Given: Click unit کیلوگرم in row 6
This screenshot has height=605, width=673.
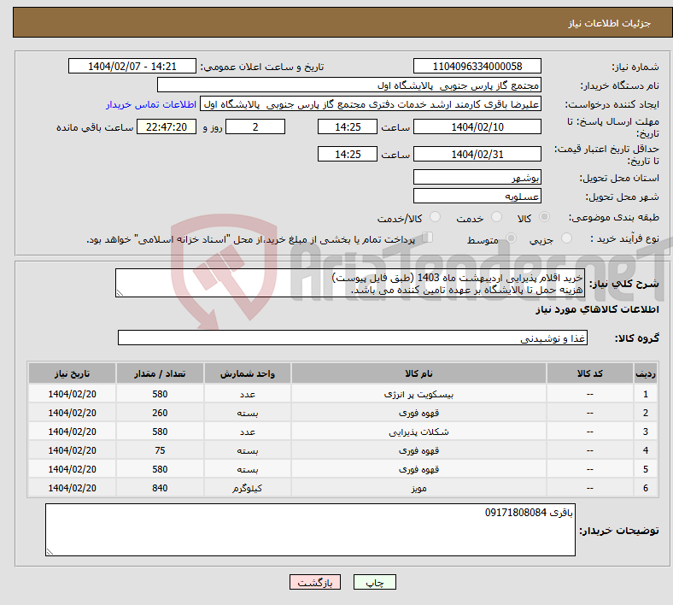Looking at the screenshot, I should click(x=247, y=488).
